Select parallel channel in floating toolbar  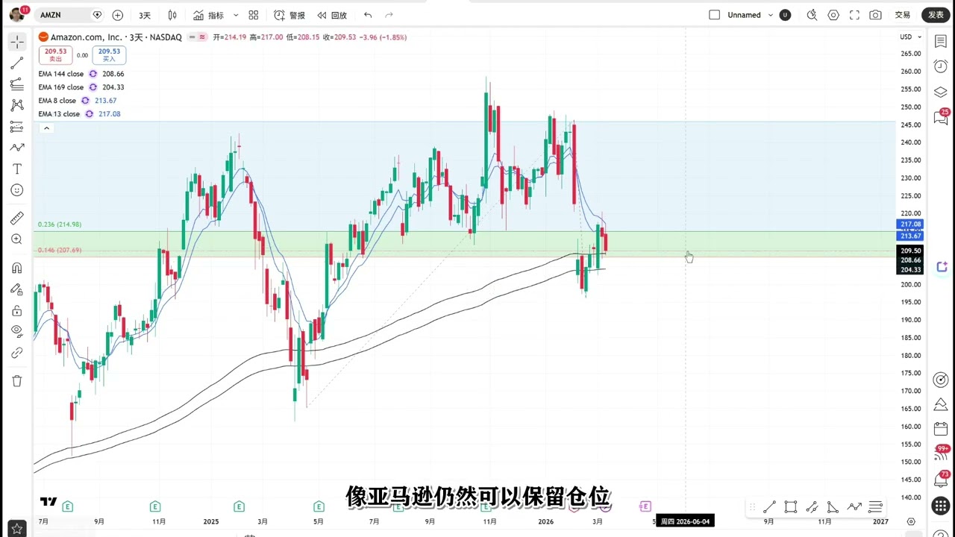tap(812, 507)
